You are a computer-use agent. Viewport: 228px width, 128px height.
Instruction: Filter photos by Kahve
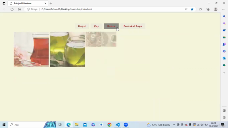click(x=111, y=26)
